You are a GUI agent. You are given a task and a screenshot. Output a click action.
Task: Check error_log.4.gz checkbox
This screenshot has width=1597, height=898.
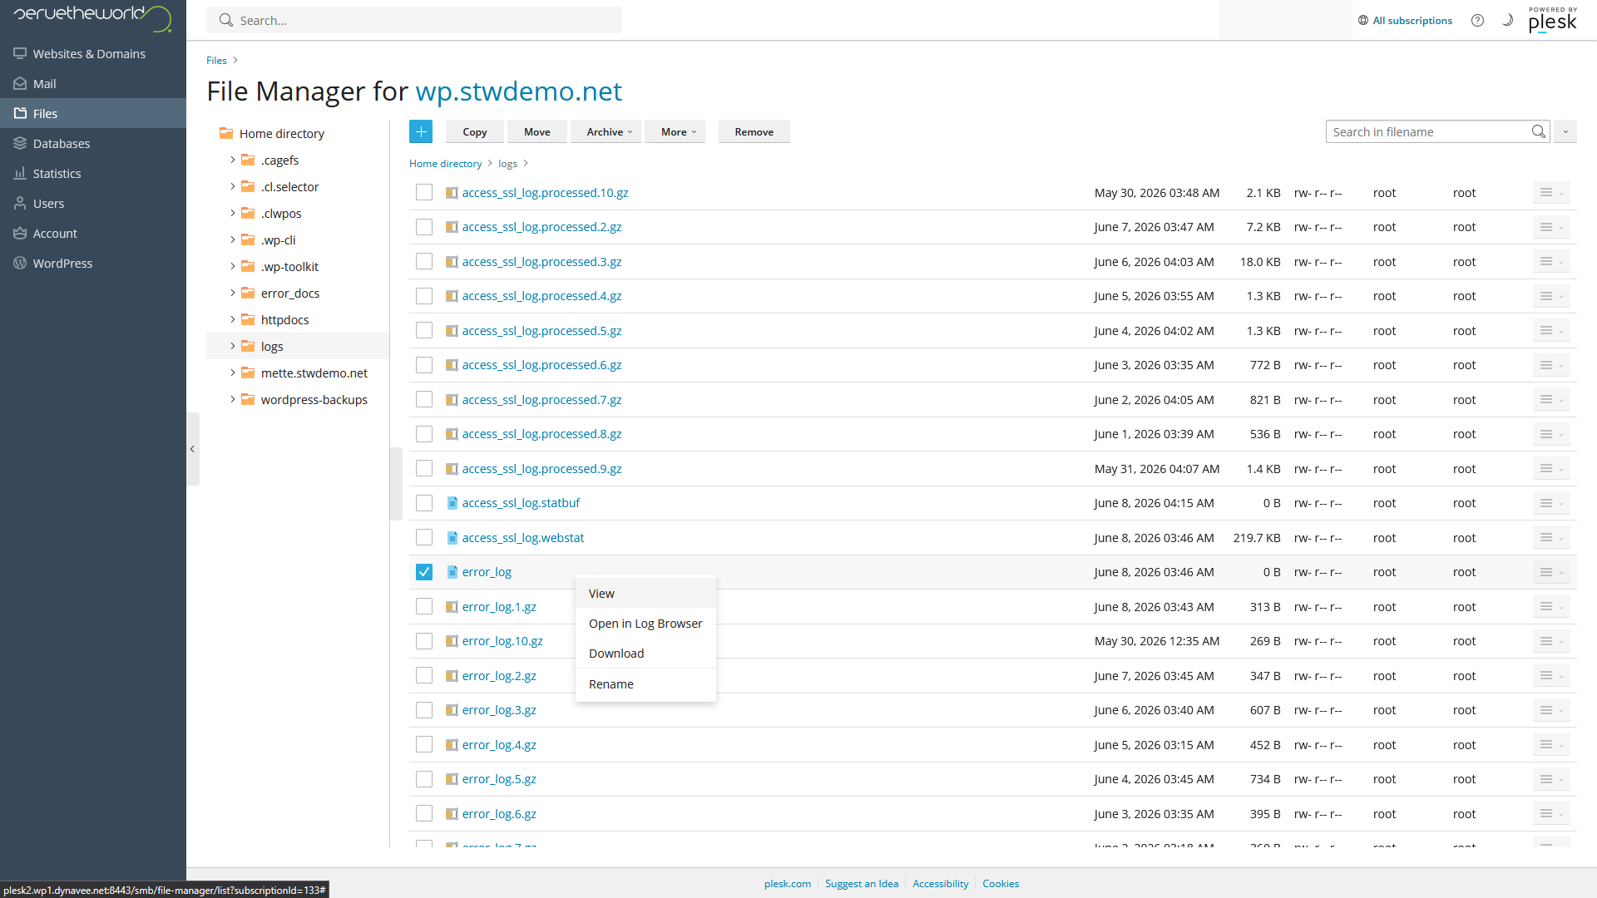point(424,745)
